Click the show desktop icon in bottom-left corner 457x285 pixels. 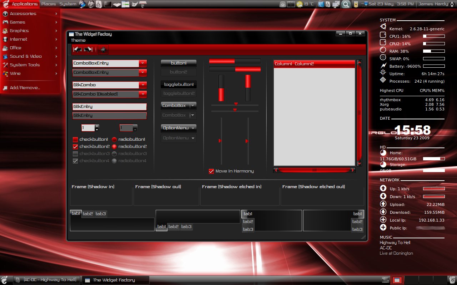click(x=4, y=280)
